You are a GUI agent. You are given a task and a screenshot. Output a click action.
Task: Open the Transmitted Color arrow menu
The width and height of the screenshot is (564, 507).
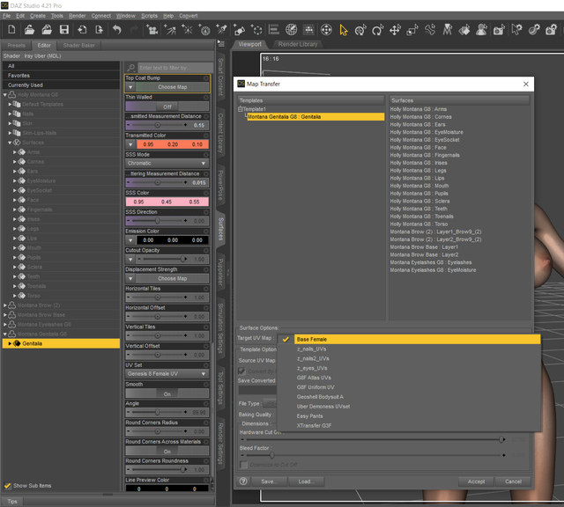130,144
